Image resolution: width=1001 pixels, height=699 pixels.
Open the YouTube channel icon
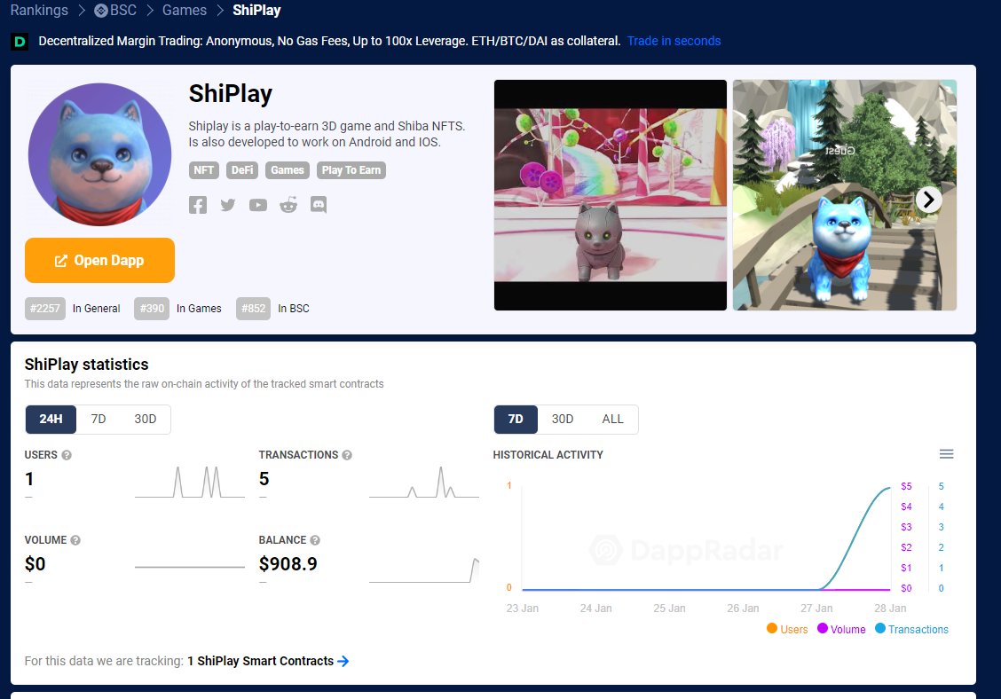coord(257,205)
